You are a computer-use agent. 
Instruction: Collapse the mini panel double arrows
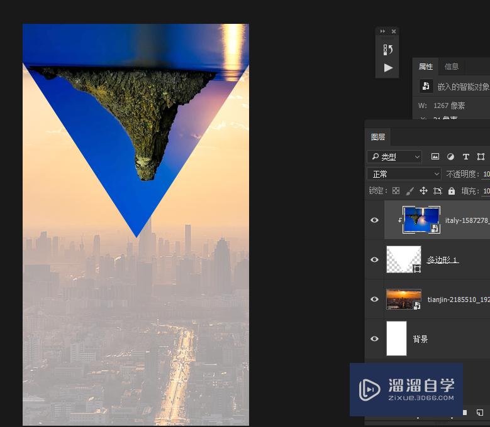point(382,31)
